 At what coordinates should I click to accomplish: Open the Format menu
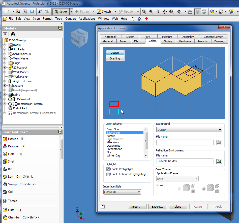(47, 18)
